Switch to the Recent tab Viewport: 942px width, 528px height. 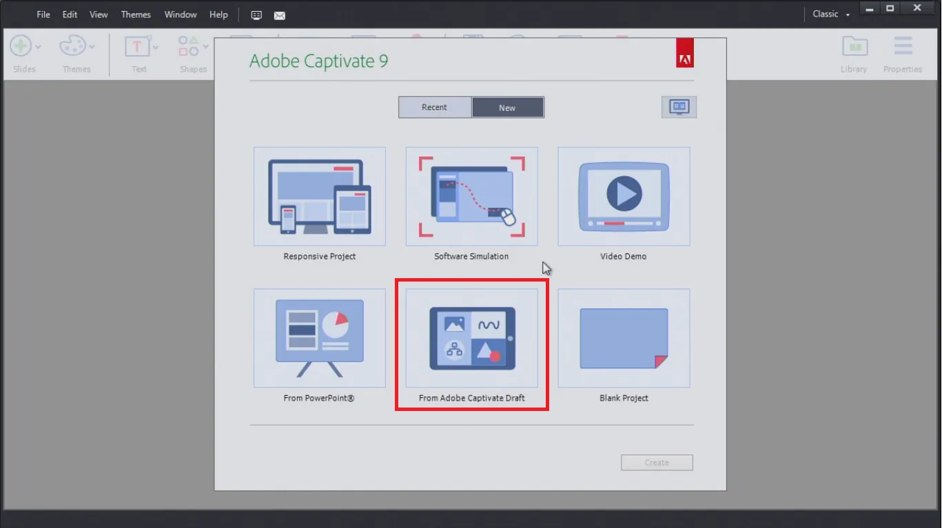point(435,107)
